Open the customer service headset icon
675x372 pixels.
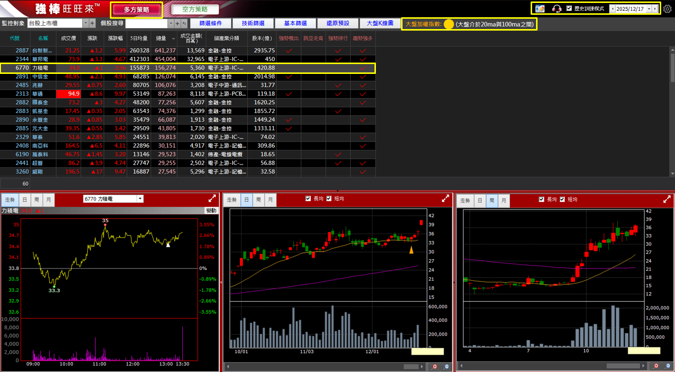(557, 8)
